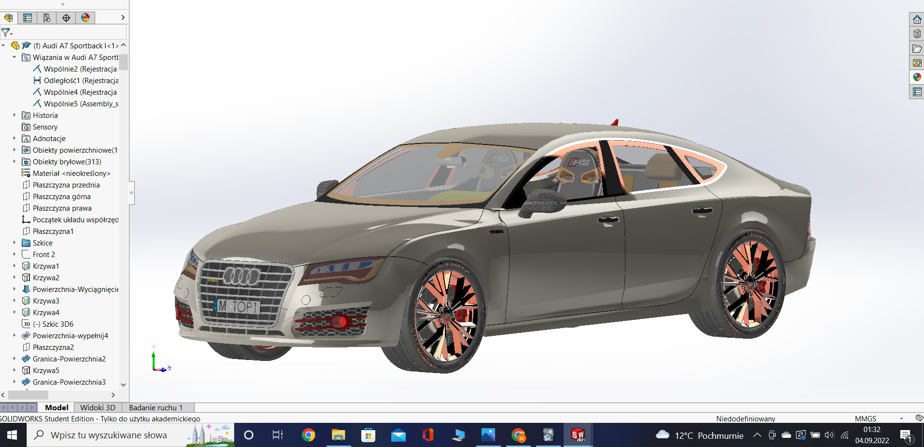The height and width of the screenshot is (447, 924).
Task: Open the Design Library task pane
Action: coord(917,34)
